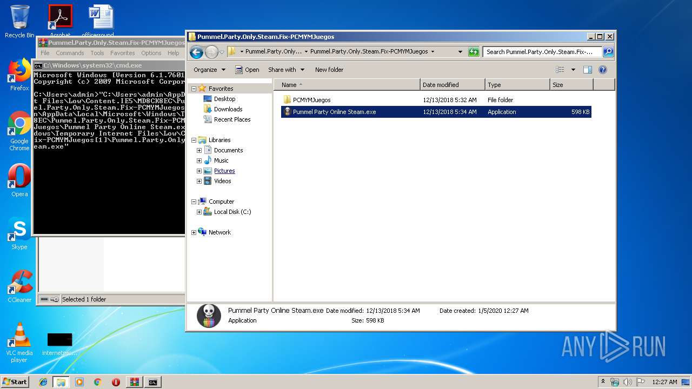This screenshot has width=692, height=389.
Task: Toggle the Explorer preview pane icon
Action: (x=588, y=70)
